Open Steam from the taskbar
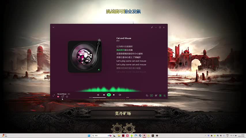Viewport: 246px width, 138px height. (140, 136)
